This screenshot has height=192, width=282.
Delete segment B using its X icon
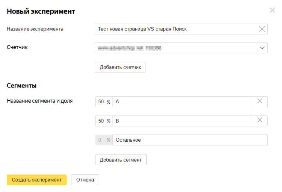259,121
